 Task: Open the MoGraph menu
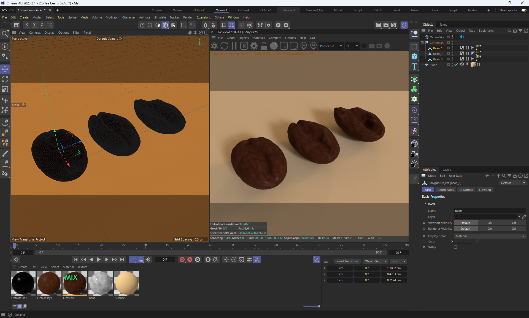point(112,17)
